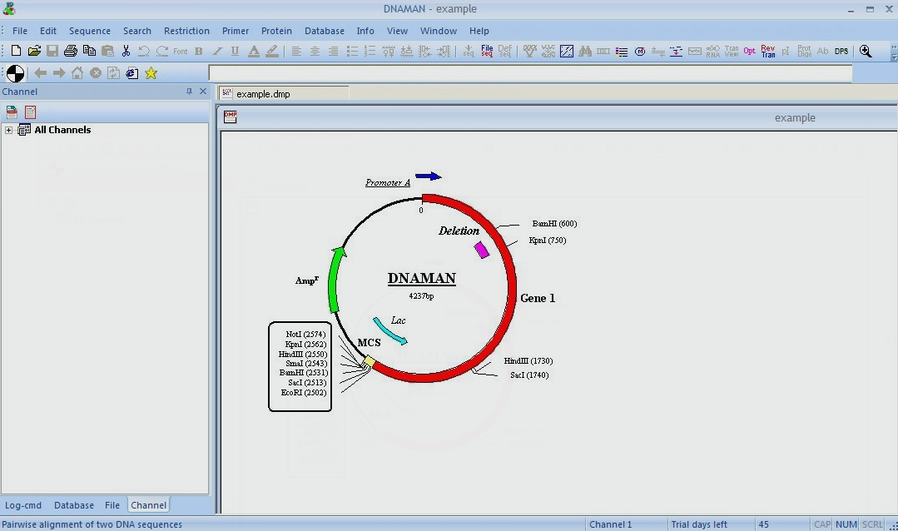
Task: Select the All Channels tree item
Action: click(x=62, y=130)
